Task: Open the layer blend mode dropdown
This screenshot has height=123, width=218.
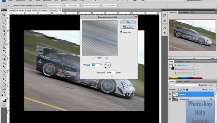Action: click(183, 85)
